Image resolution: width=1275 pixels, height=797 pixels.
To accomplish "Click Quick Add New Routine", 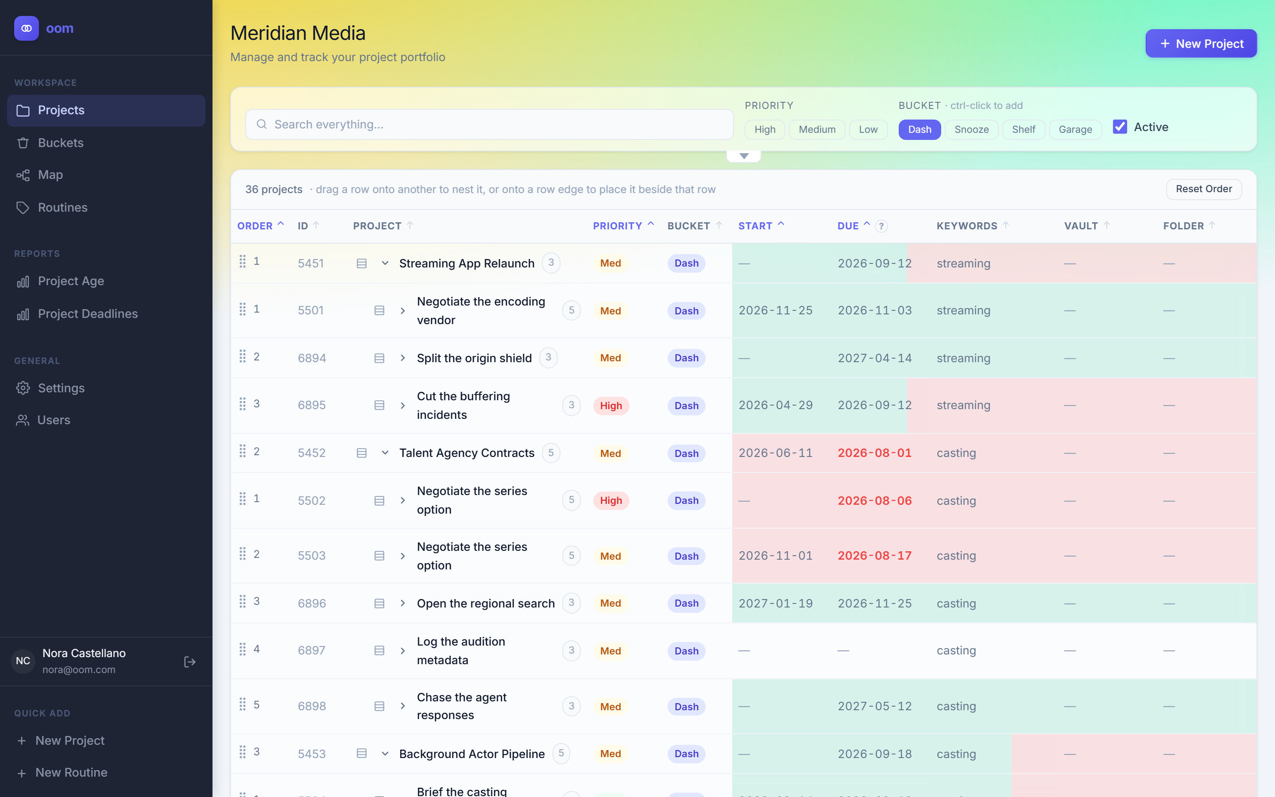I will 106,772.
